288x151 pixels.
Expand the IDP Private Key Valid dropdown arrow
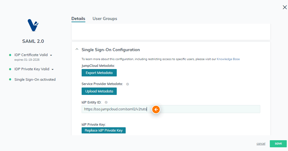[x=53, y=69]
